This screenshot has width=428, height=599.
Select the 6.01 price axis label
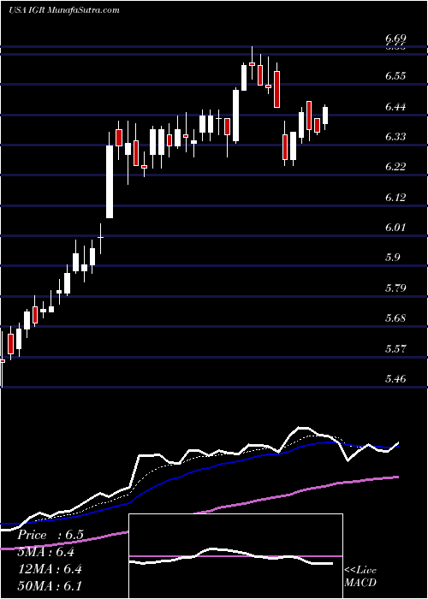[x=395, y=228]
